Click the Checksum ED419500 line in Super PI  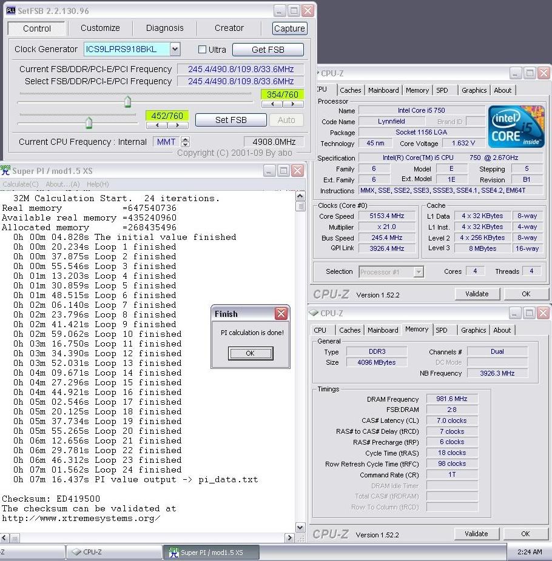point(51,499)
